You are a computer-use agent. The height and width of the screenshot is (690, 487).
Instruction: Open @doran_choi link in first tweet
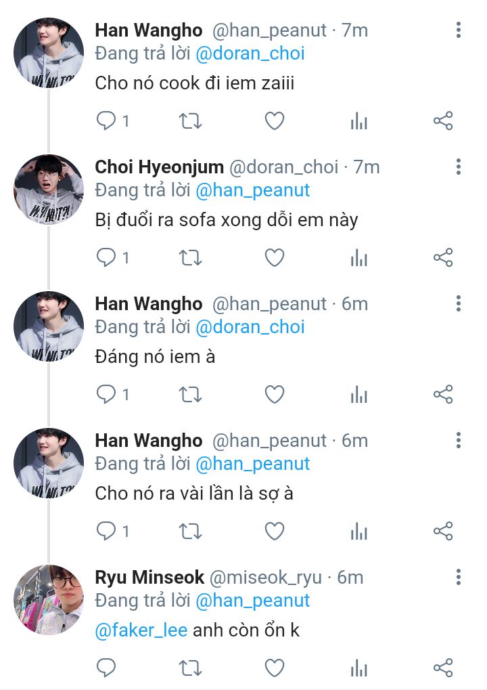tap(250, 53)
